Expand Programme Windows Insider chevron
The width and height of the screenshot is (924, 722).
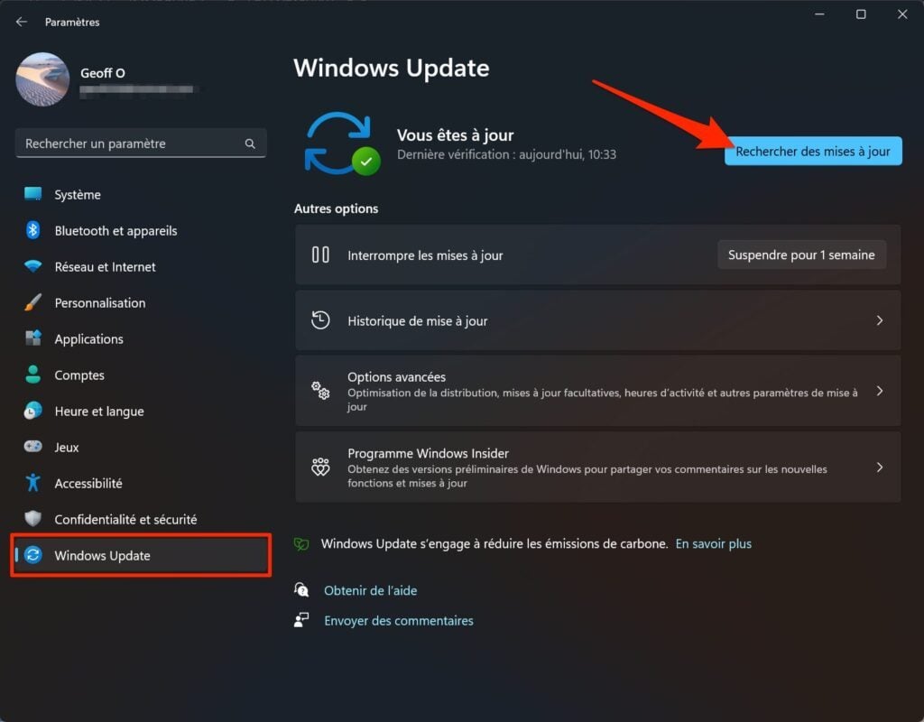879,467
